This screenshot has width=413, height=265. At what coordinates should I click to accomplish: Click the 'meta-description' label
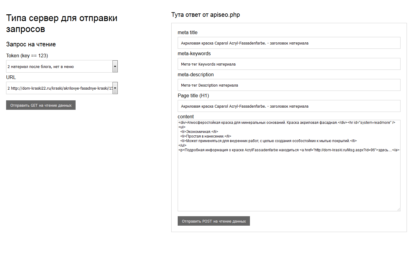(x=196, y=75)
